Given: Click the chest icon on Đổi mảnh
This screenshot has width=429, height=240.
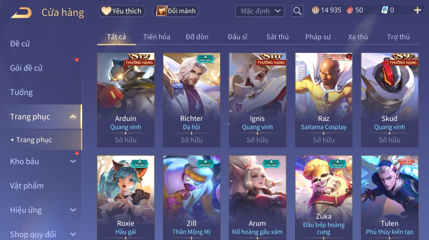Looking at the screenshot, I should tap(161, 11).
